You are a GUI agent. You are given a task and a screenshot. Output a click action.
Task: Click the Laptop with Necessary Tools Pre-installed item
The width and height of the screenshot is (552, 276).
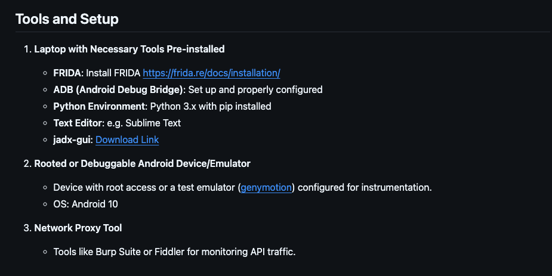pyautogui.click(x=129, y=49)
